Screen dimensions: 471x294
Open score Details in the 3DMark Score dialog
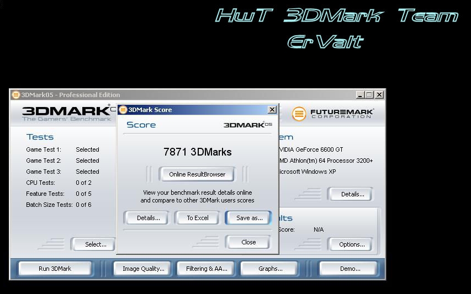click(148, 218)
